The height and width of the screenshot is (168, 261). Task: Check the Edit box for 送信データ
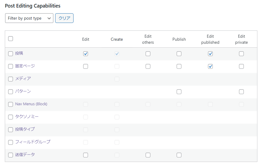[86, 155]
